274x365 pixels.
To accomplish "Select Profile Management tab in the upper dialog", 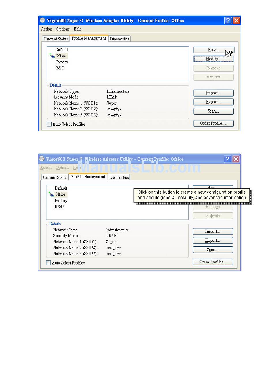I will point(89,38).
